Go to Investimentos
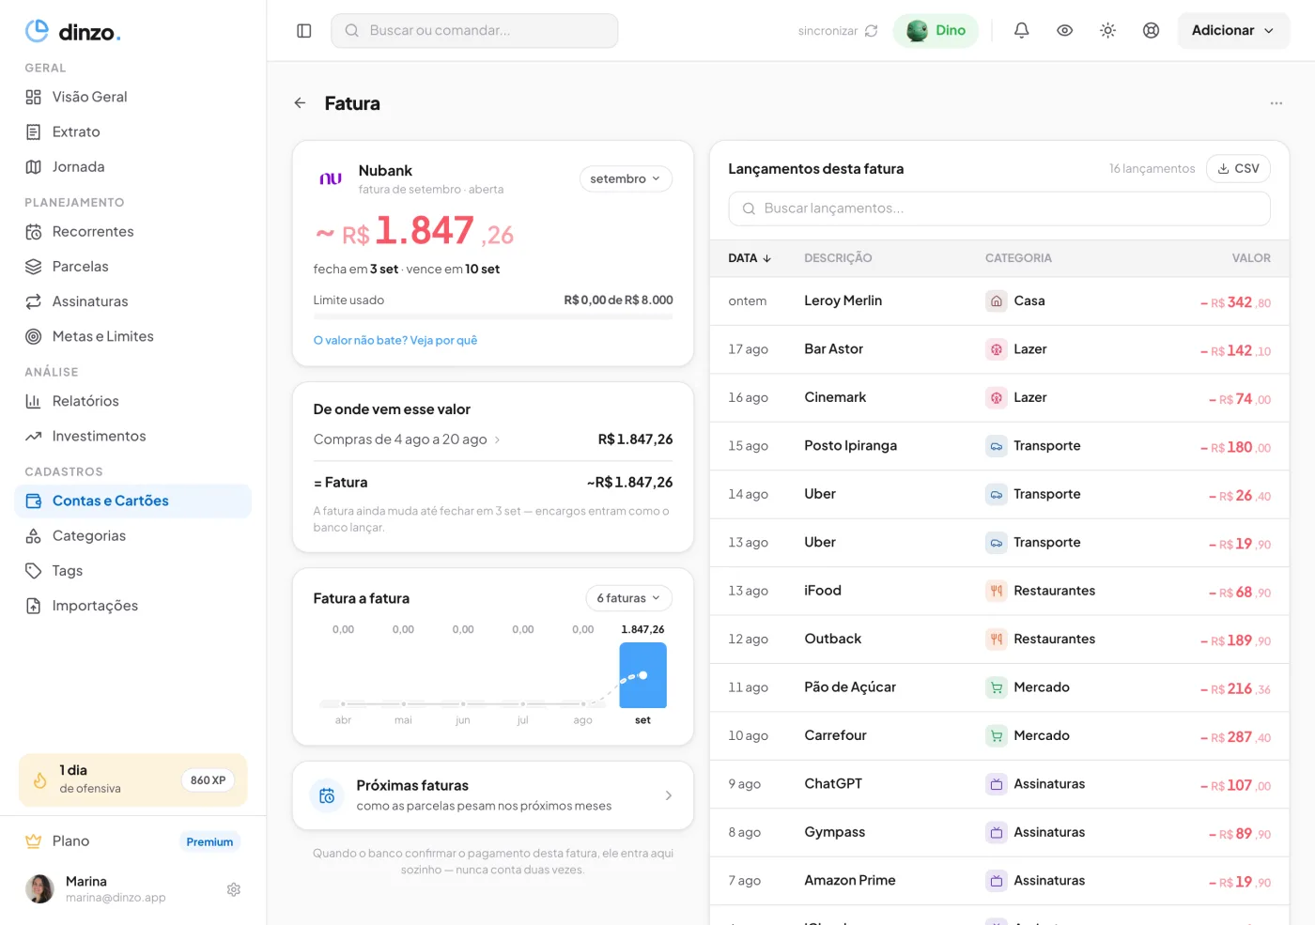The width and height of the screenshot is (1315, 925). point(133,437)
